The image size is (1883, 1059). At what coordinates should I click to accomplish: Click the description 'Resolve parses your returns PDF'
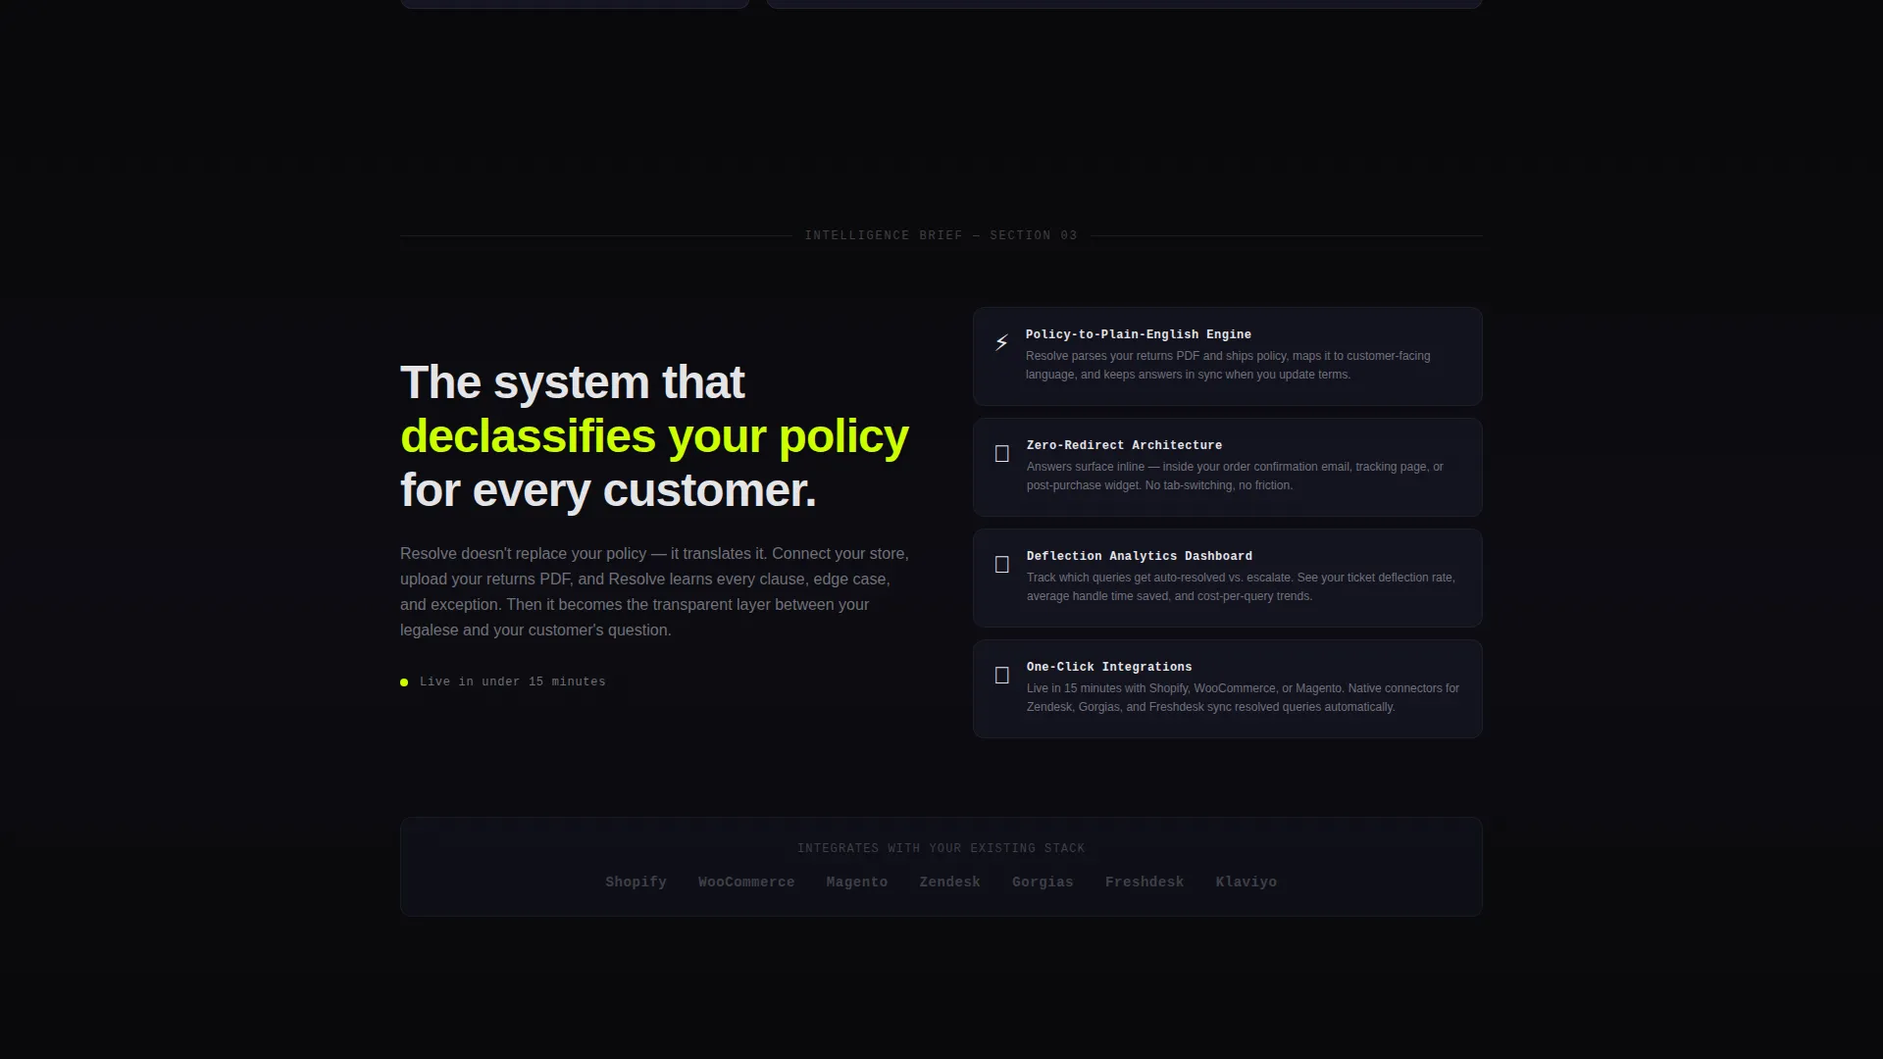(x=1228, y=365)
